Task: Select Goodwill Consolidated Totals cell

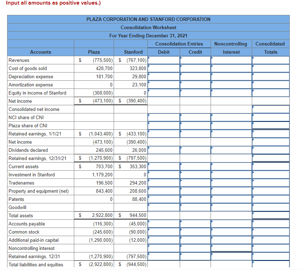Action: click(271, 207)
